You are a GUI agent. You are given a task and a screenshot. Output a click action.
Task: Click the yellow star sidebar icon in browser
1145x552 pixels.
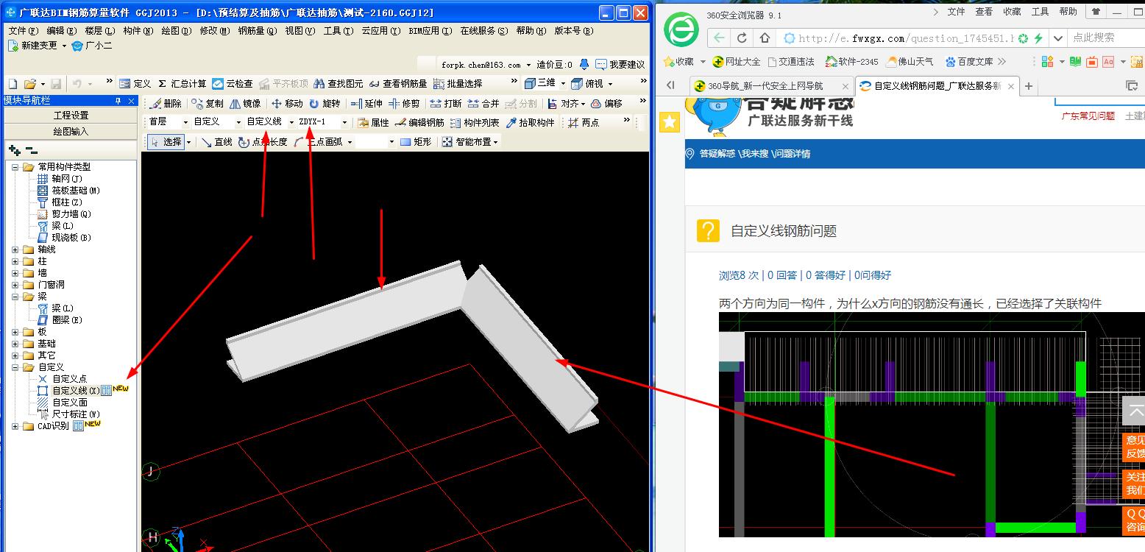pos(669,122)
